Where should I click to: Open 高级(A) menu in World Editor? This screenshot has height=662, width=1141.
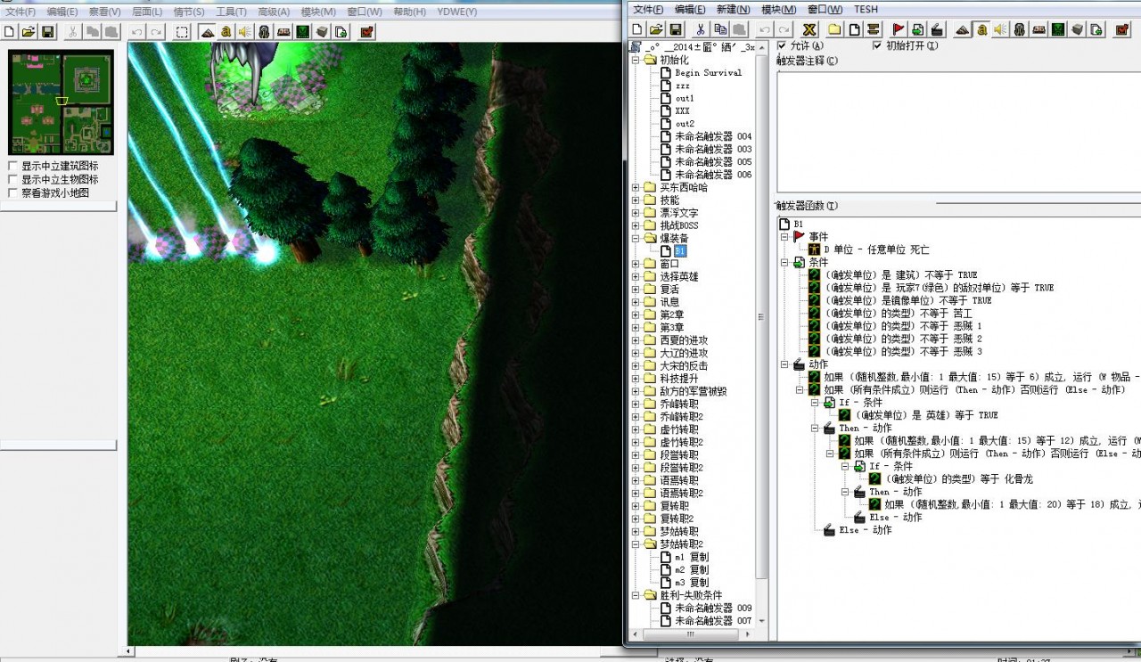point(274,12)
